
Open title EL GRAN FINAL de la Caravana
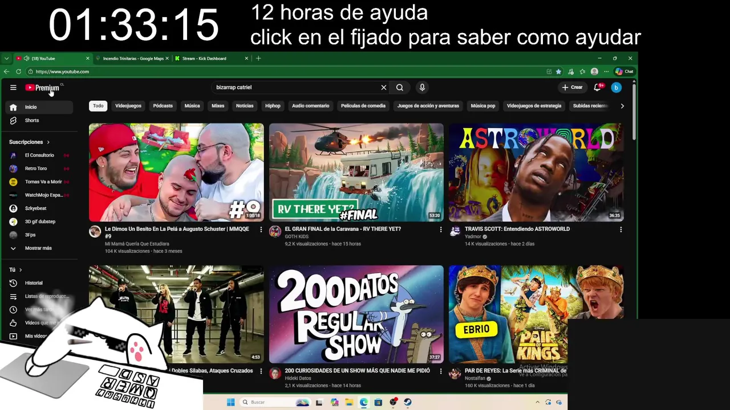[343, 229]
